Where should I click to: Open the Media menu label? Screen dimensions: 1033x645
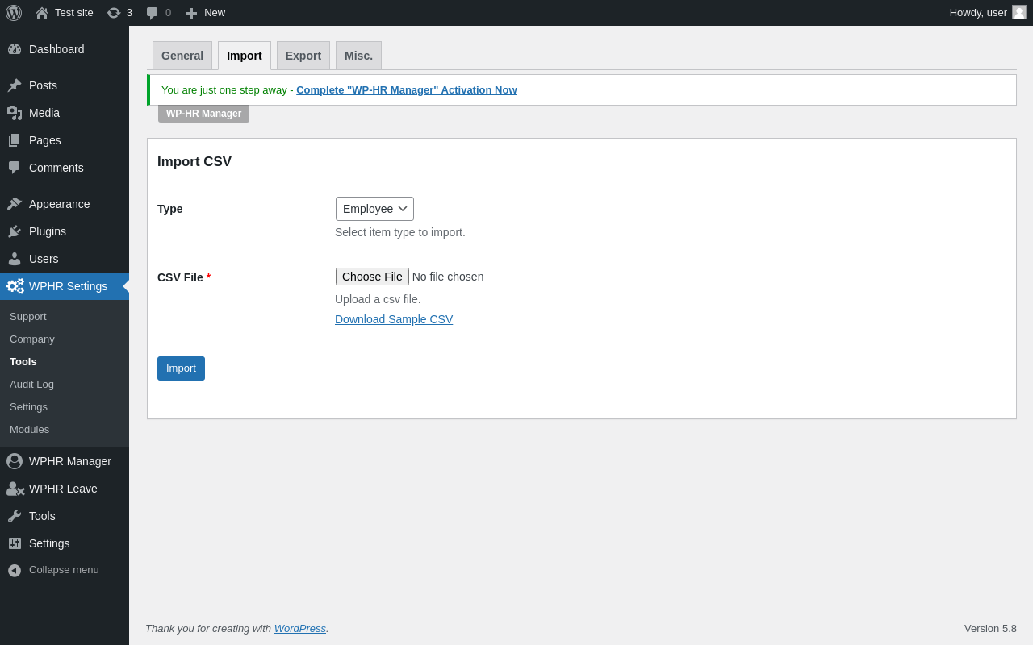pos(44,113)
